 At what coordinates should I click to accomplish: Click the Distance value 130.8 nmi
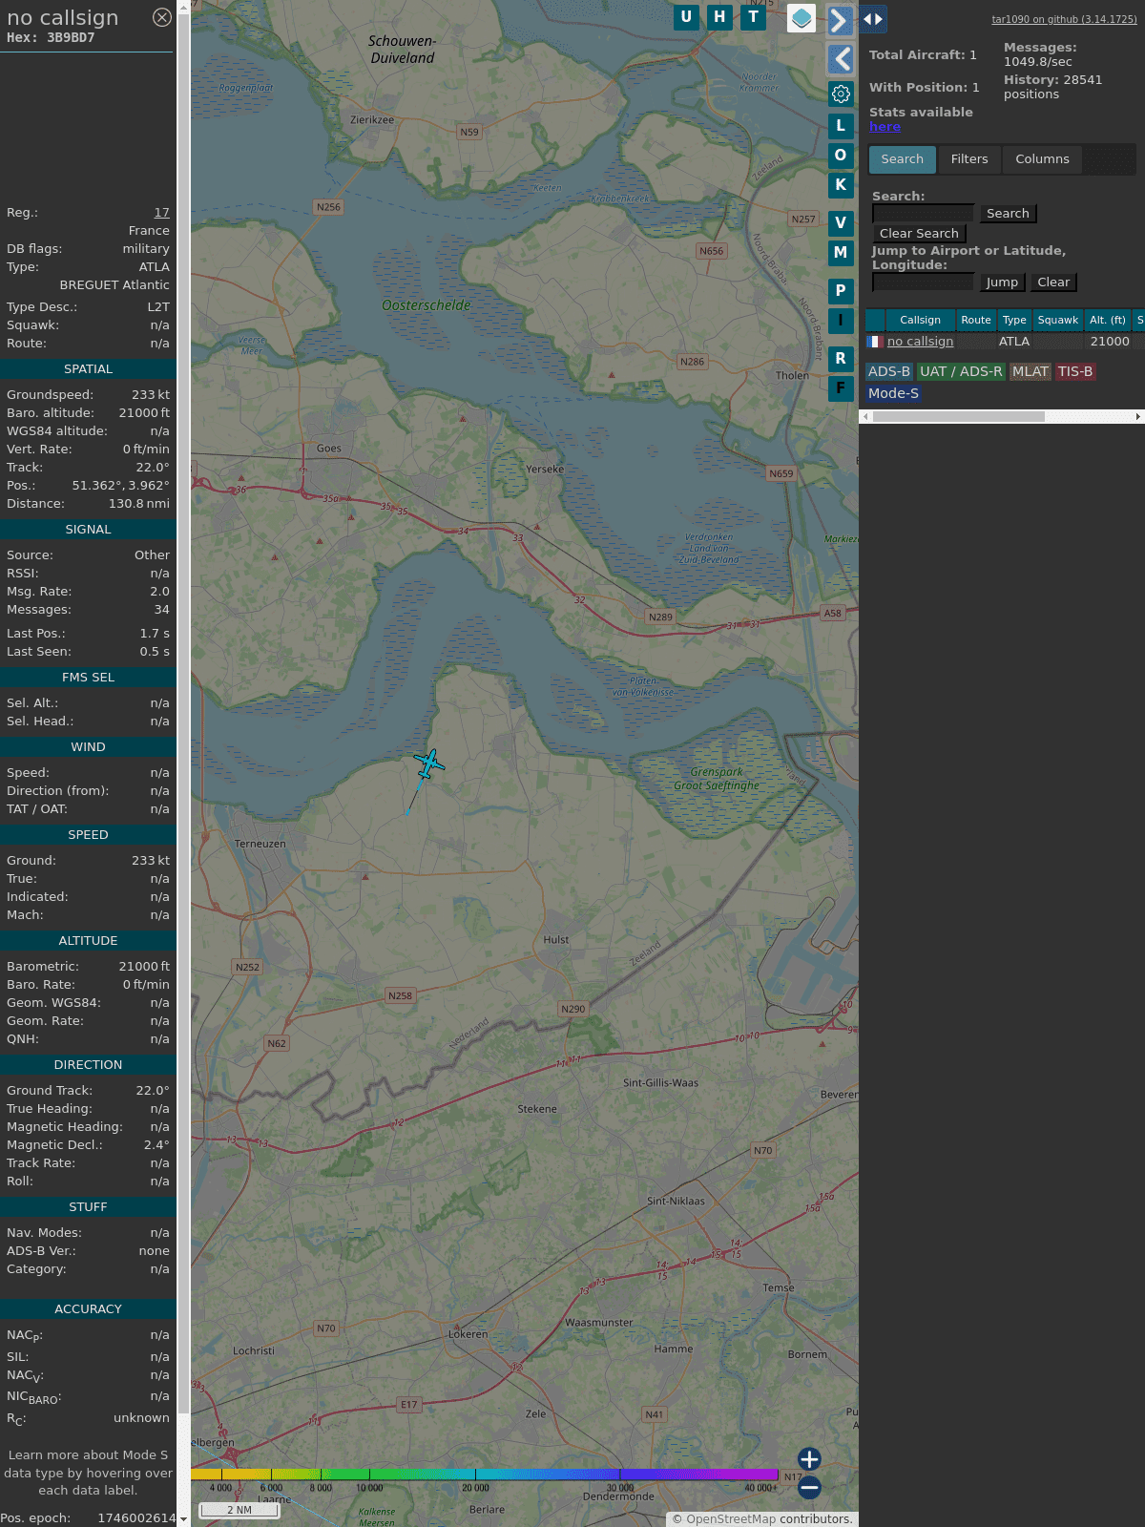139,504
